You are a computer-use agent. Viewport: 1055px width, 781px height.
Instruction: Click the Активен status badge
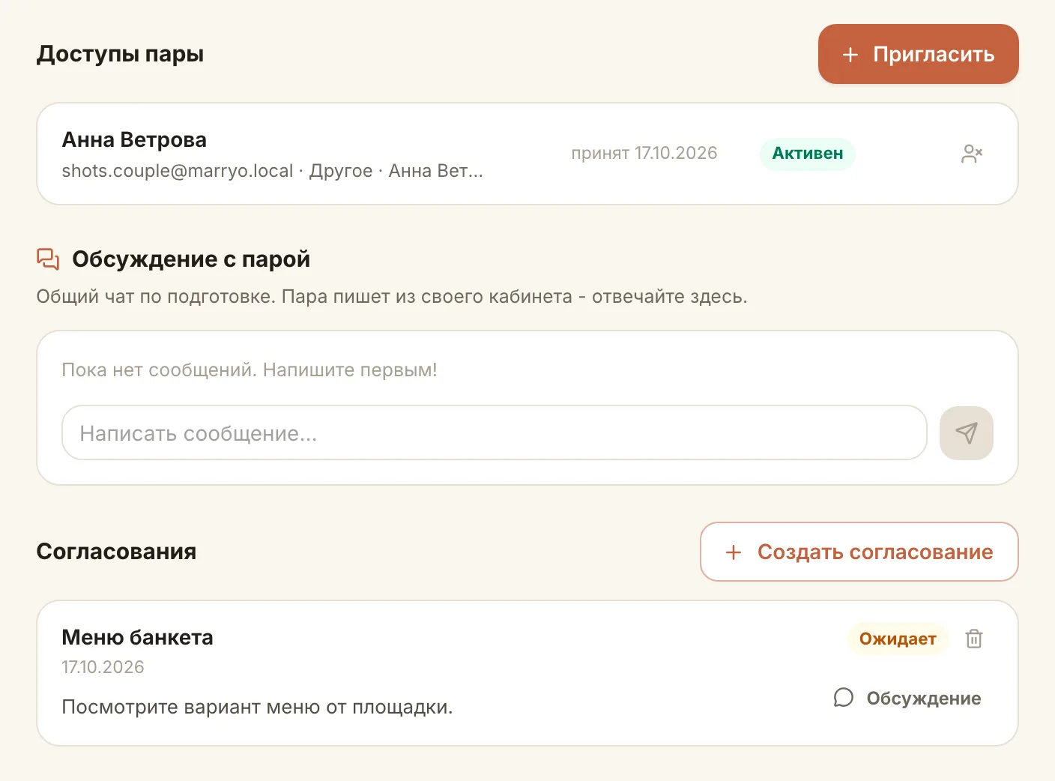[808, 154]
